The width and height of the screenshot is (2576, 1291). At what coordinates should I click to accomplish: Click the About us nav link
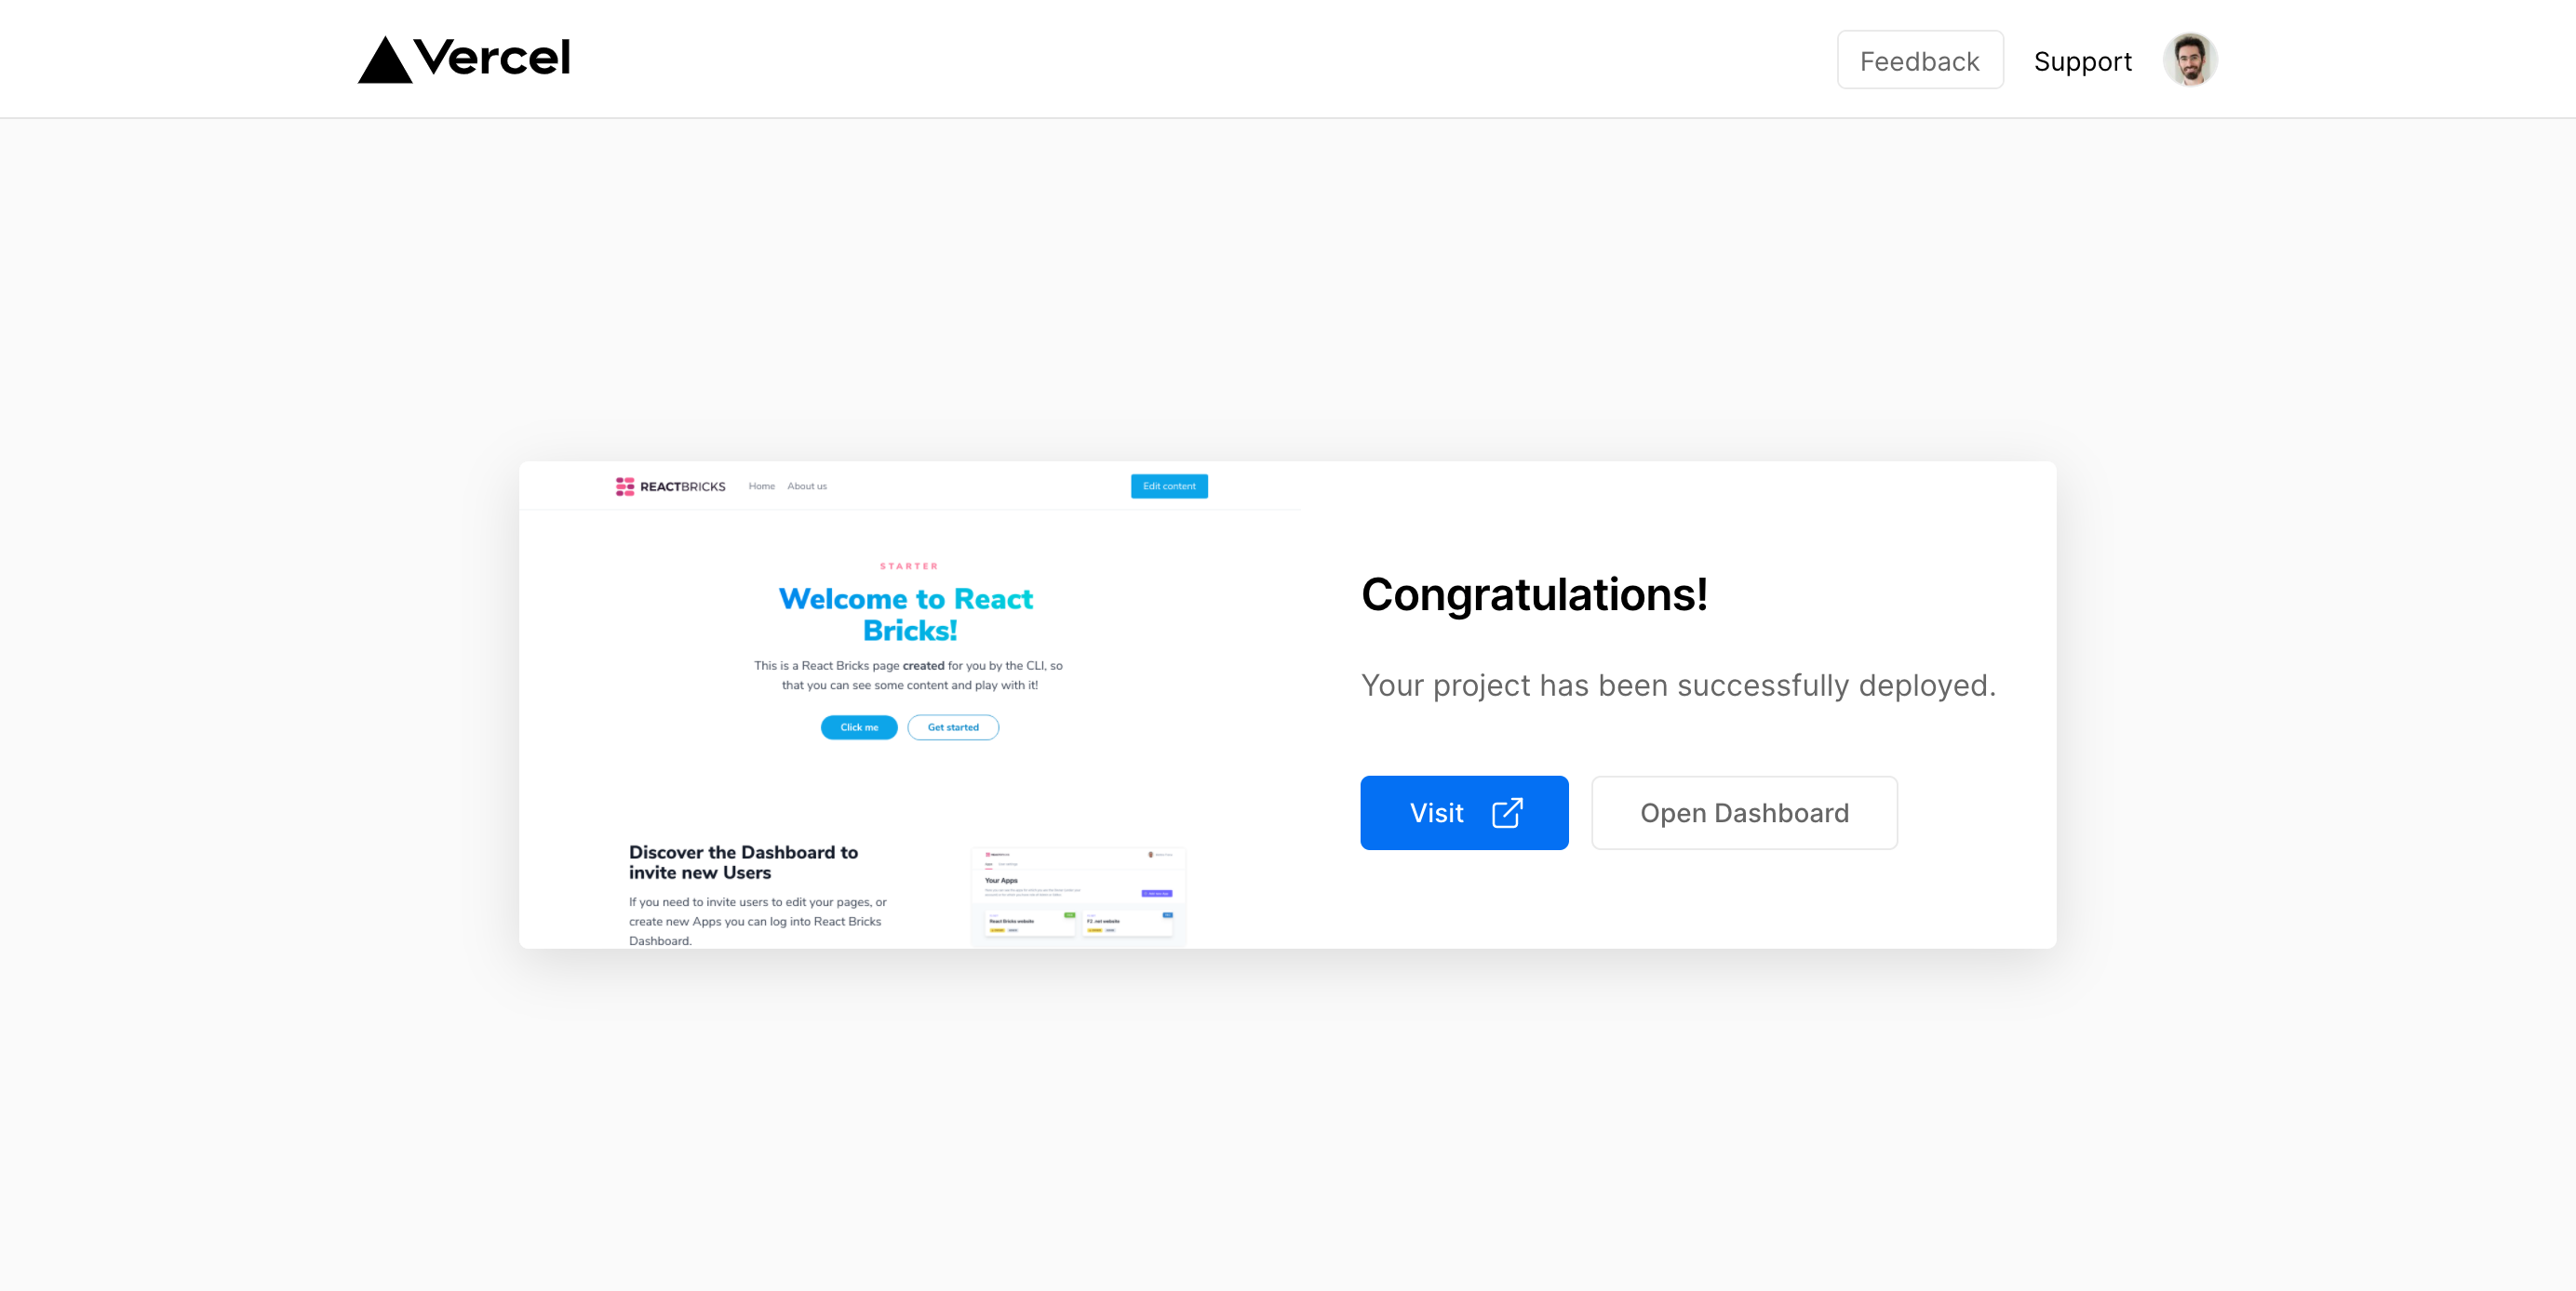(x=807, y=486)
